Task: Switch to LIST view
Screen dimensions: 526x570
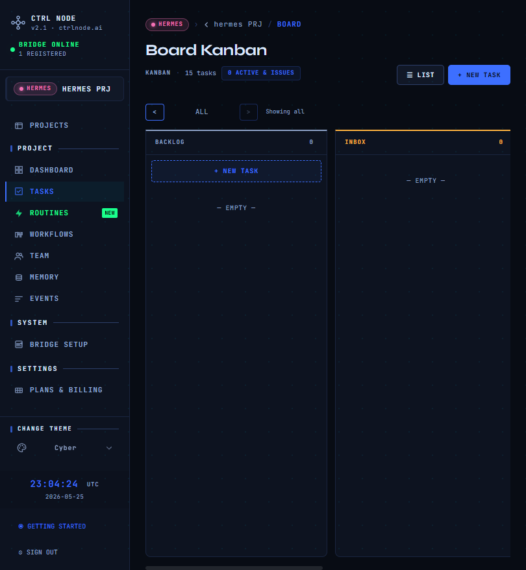Action: pos(420,75)
